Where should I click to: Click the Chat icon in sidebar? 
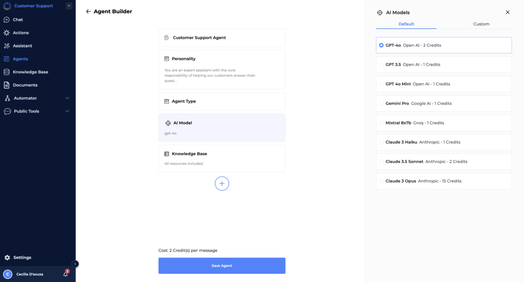[x=7, y=20]
